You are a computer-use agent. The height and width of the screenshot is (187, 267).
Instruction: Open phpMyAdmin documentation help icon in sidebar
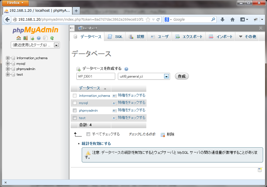point(39,38)
